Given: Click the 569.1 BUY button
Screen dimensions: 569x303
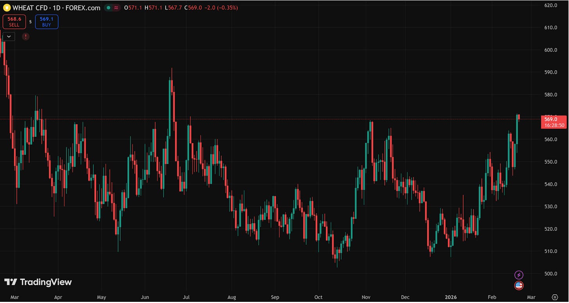Looking at the screenshot, I should pos(47,22).
